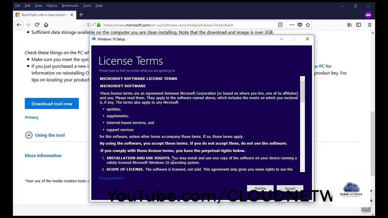The image size is (388, 218).
Task: Accept the license terms
Action: 290,188
